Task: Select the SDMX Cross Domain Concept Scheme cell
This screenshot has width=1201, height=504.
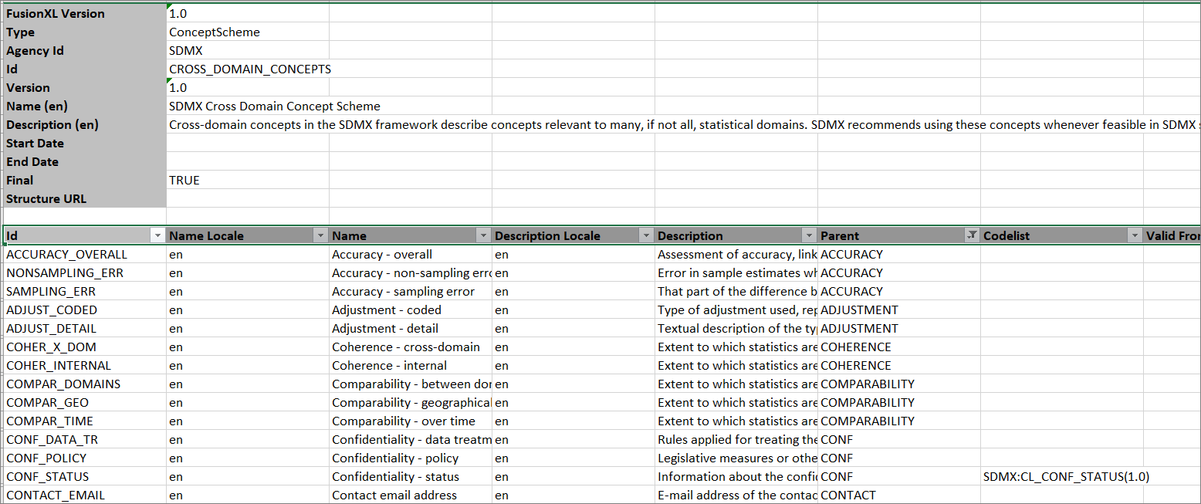Action: tap(274, 107)
